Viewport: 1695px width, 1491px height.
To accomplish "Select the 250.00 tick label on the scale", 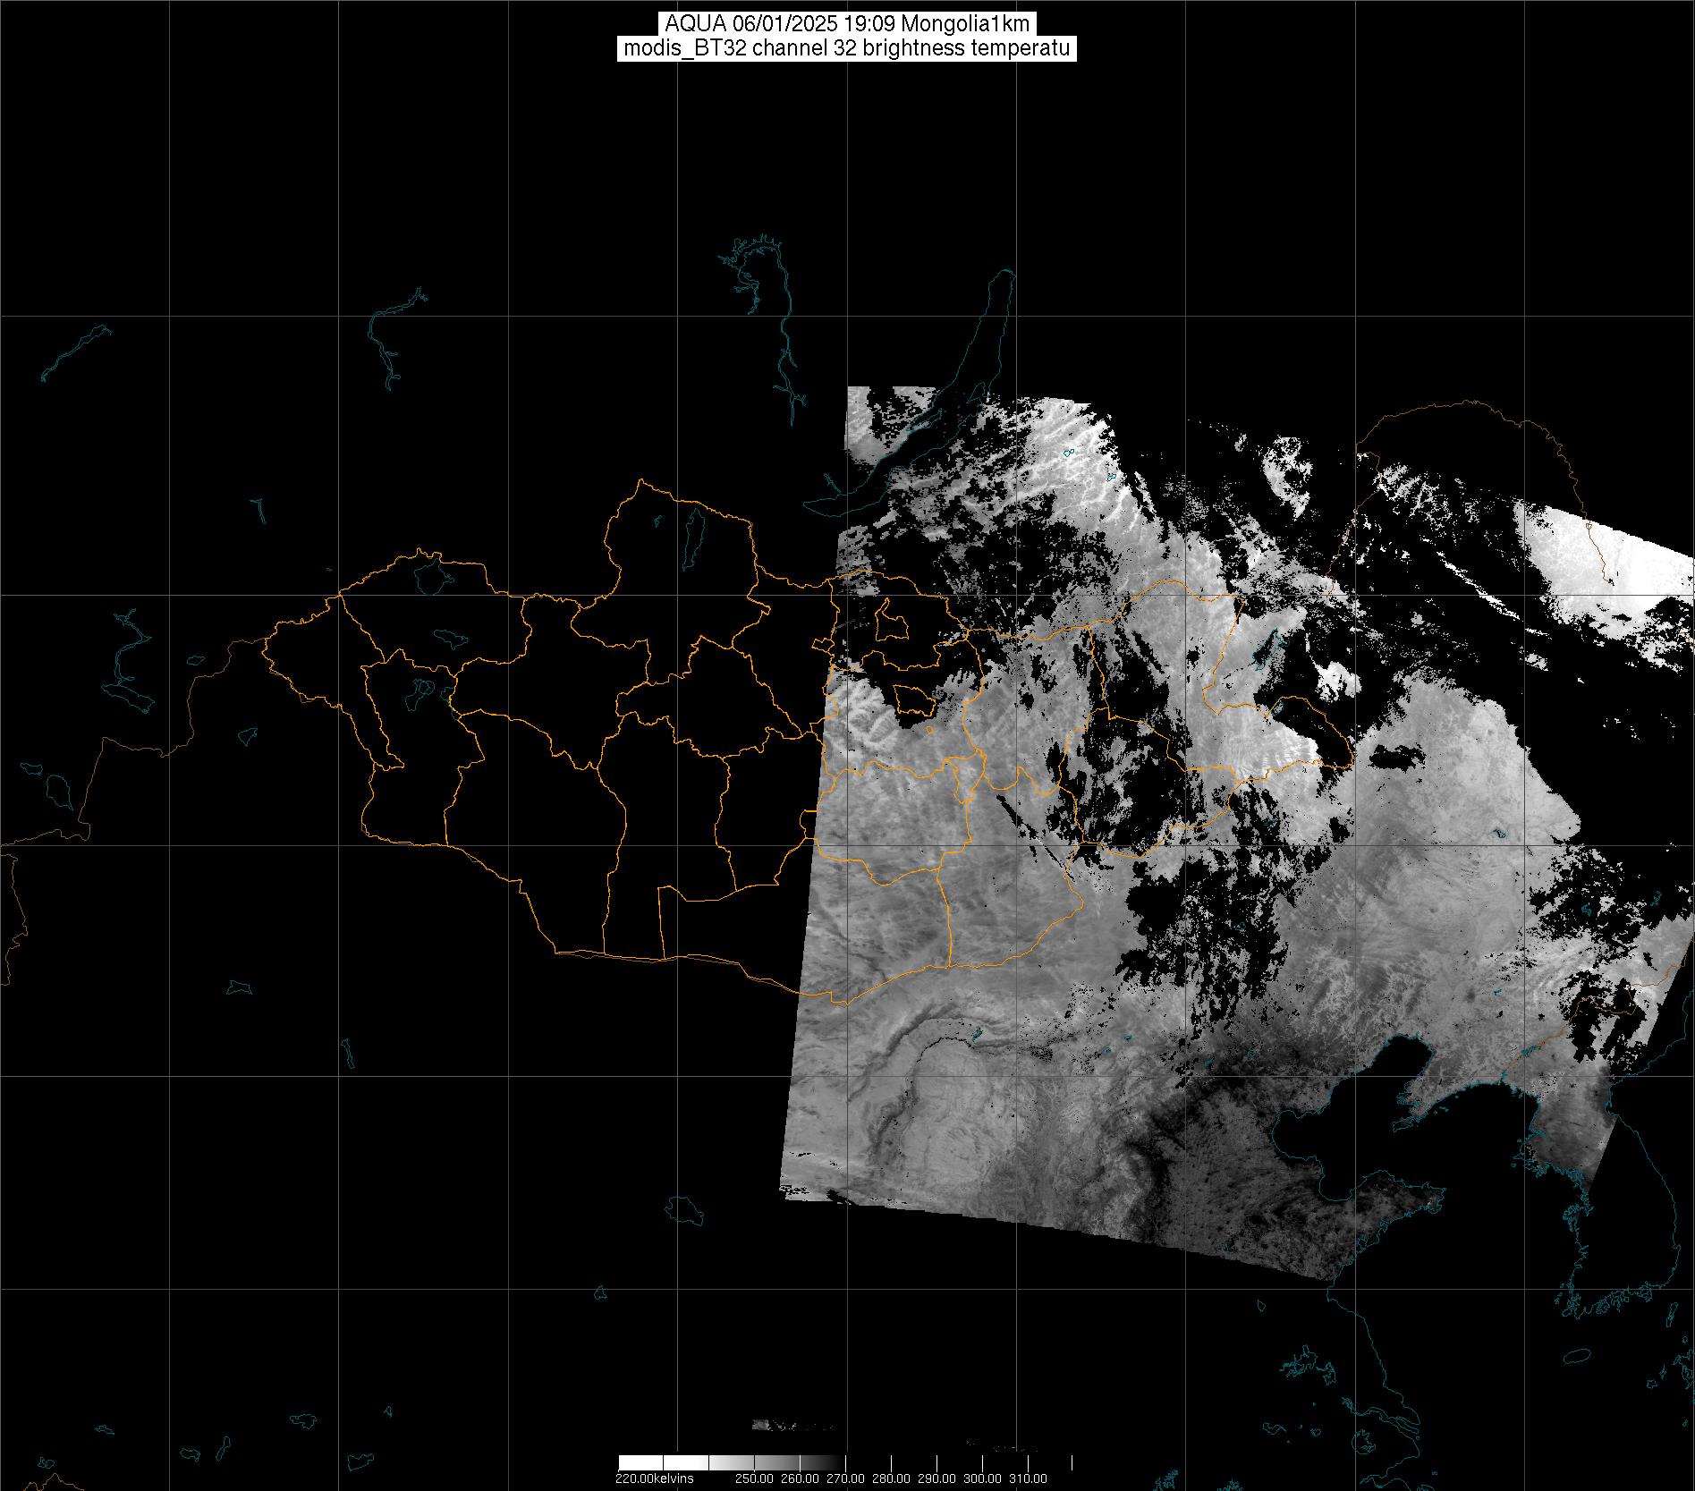I will pyautogui.click(x=754, y=1478).
